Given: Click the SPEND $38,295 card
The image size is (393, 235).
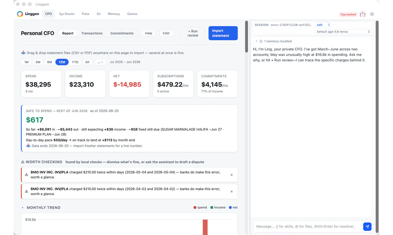Looking at the screenshot, I should click(x=41, y=84).
